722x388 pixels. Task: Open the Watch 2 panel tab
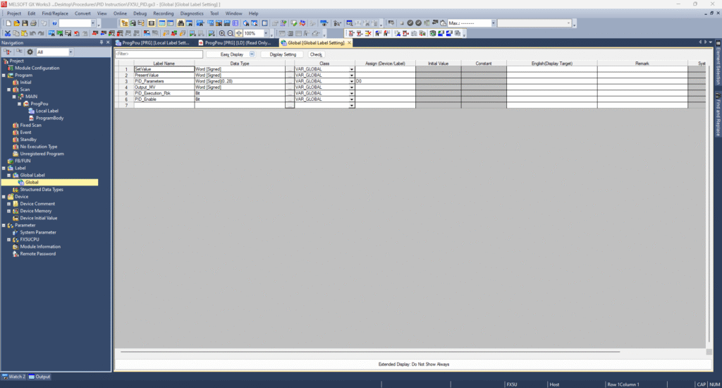[x=13, y=377]
